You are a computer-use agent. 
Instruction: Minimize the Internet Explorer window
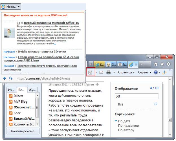point(150,57)
